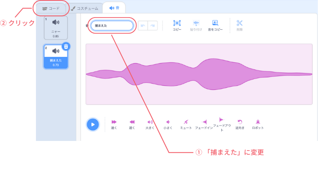Apply the 逆向き reverse effect
This screenshot has height=179, width=318.
240,125
